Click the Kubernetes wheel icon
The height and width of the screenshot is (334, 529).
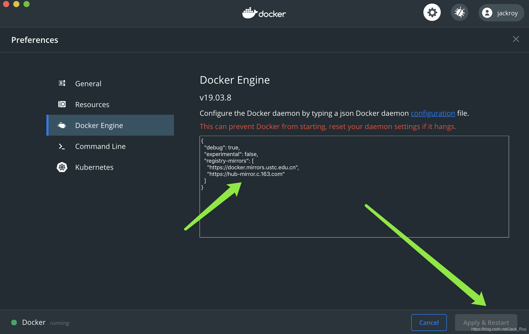click(x=62, y=167)
